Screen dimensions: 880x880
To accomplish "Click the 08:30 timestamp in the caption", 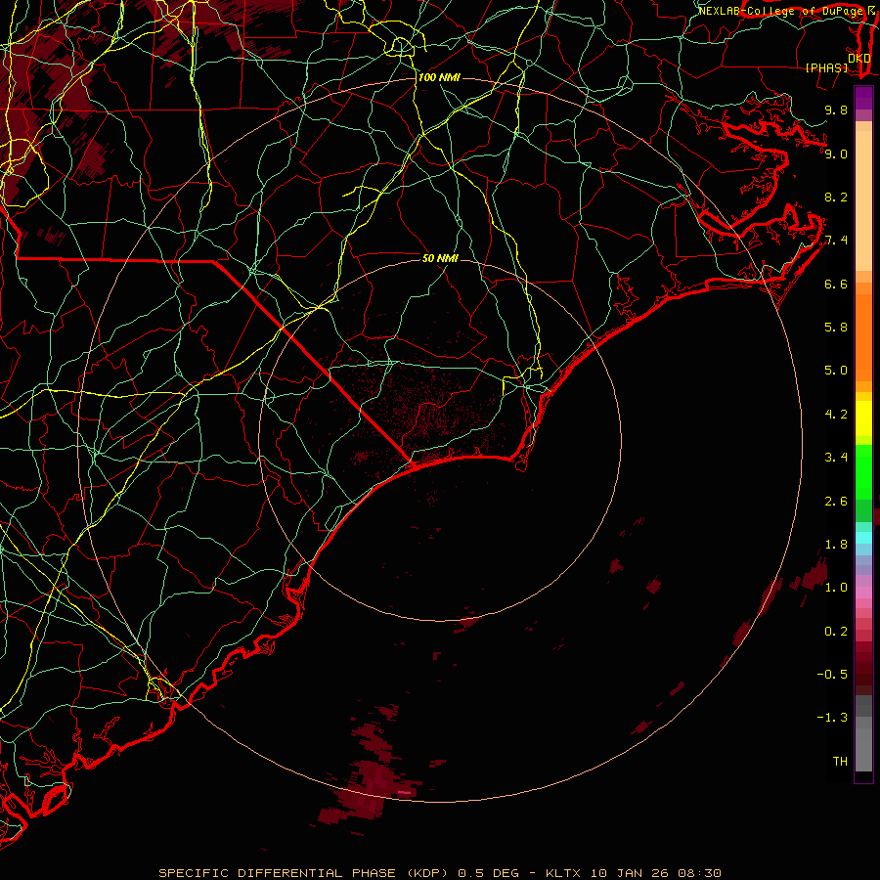I will (701, 873).
